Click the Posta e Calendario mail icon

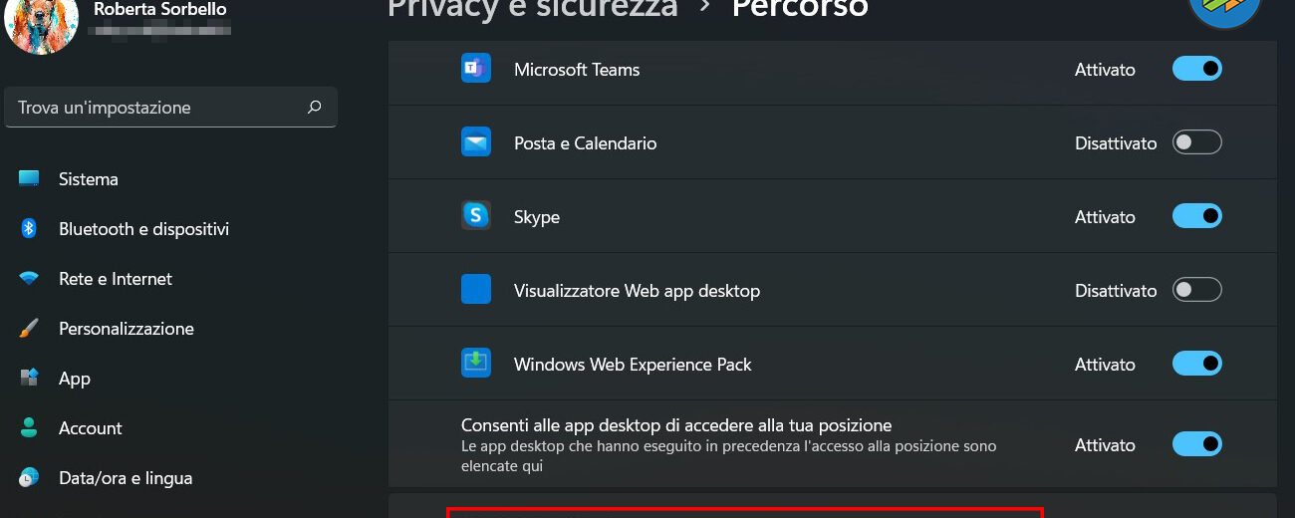click(475, 142)
